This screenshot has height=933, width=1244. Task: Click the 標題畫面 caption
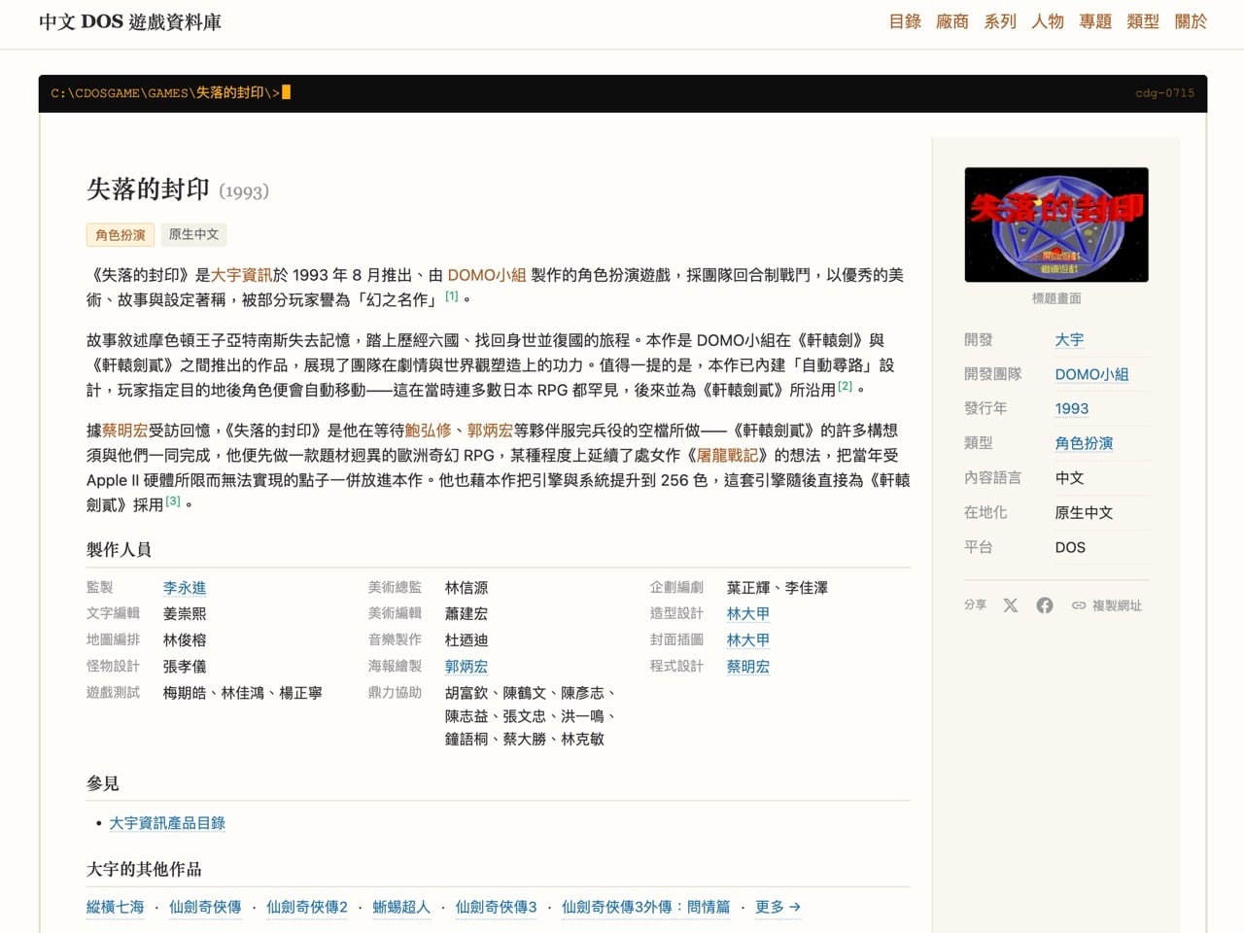click(1056, 298)
